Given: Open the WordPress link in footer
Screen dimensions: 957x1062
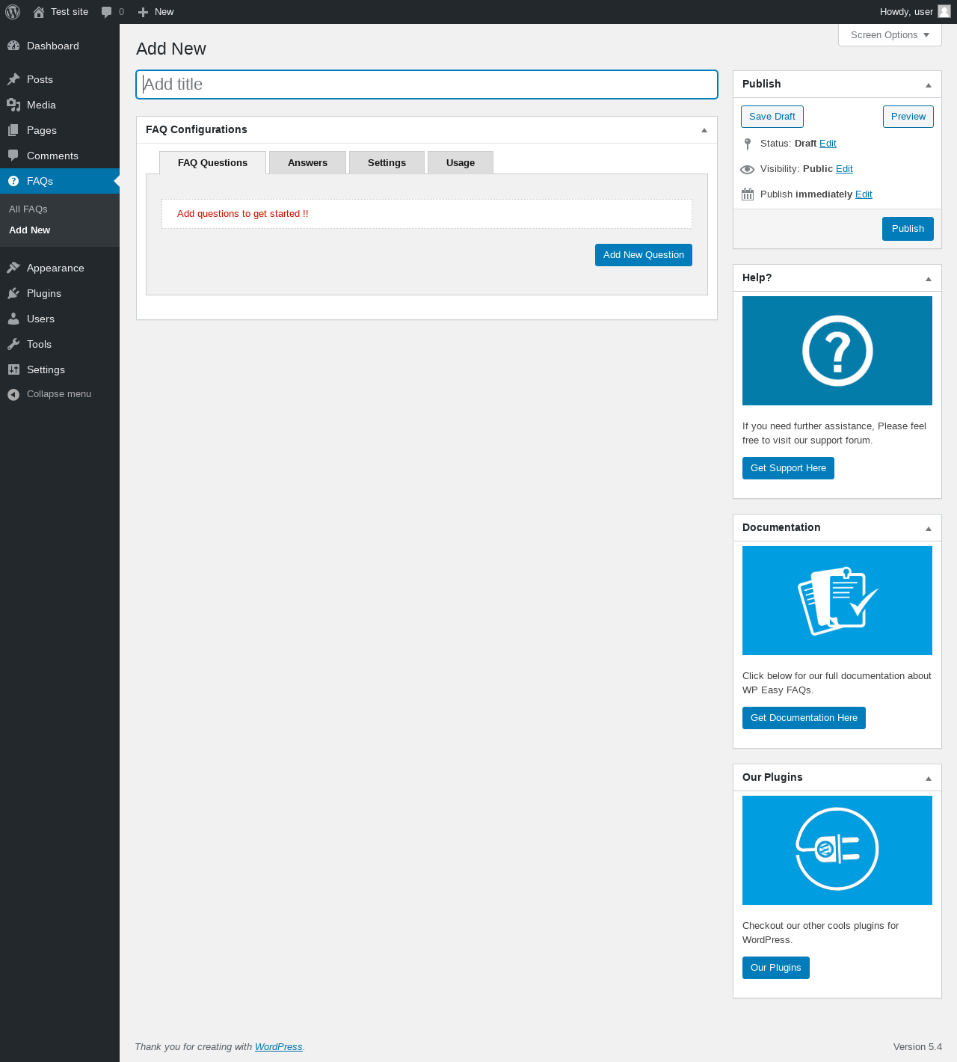Looking at the screenshot, I should 279,1047.
